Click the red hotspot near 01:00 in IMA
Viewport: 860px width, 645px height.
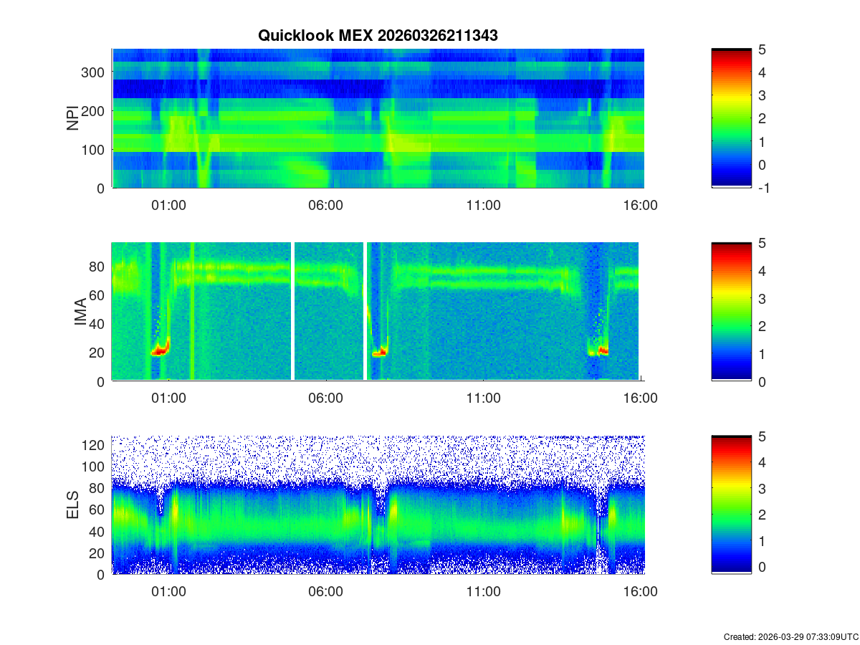pos(160,350)
